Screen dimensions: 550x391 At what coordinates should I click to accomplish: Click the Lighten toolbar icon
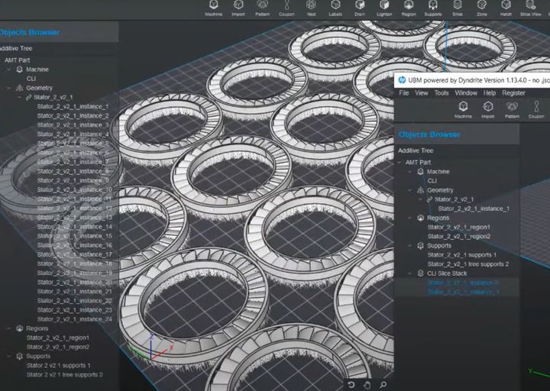(383, 6)
